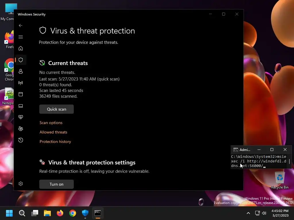Open Protection history clock icon in sidebar

pos(21,140)
